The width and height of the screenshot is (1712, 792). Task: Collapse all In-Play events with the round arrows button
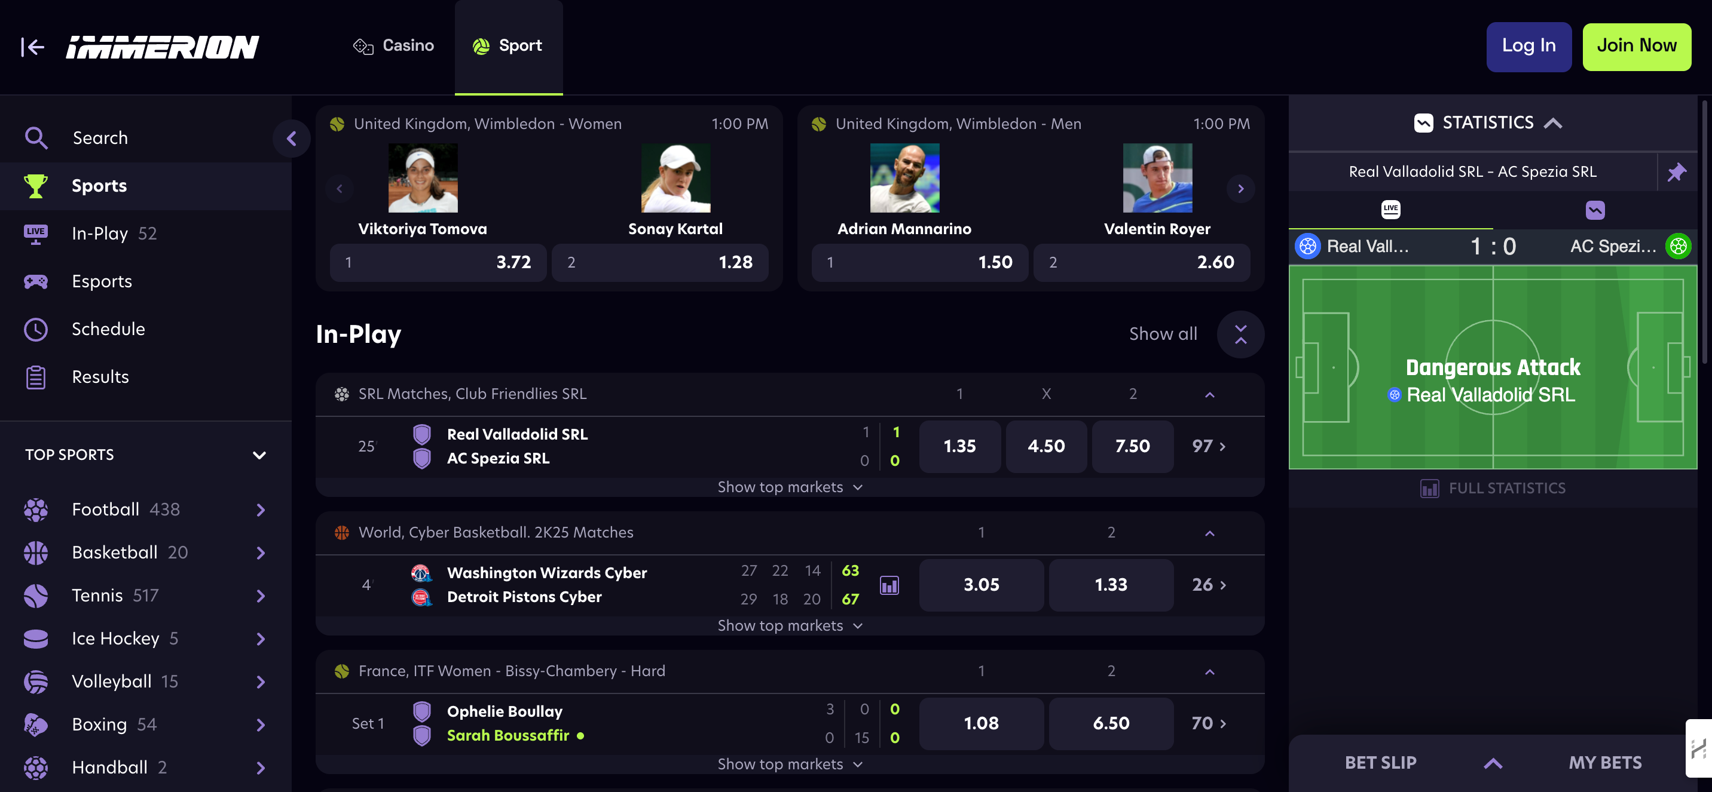pyautogui.click(x=1240, y=334)
